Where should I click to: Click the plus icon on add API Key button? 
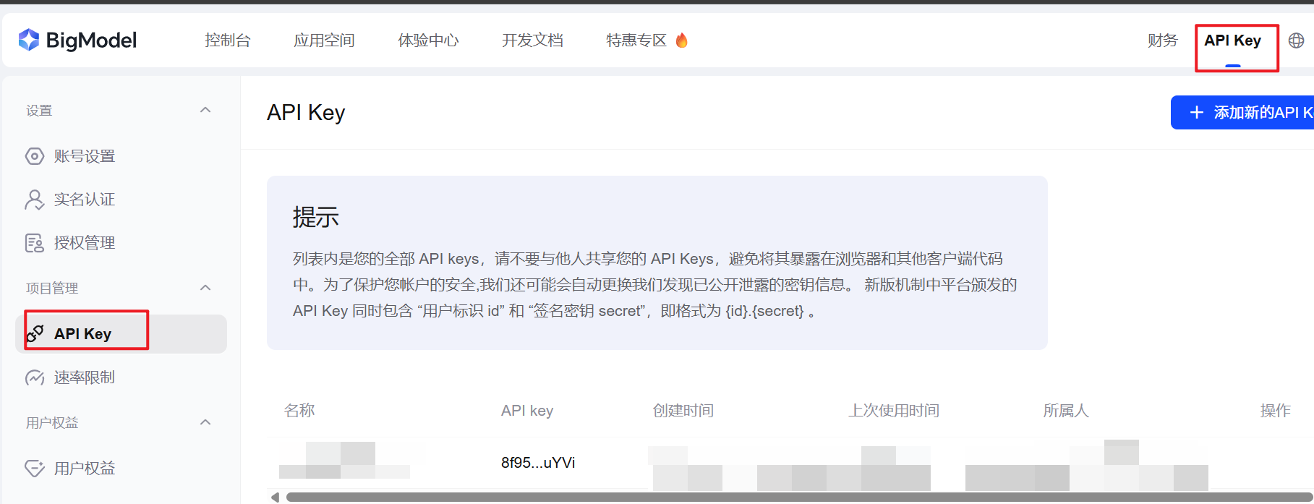pos(1197,112)
